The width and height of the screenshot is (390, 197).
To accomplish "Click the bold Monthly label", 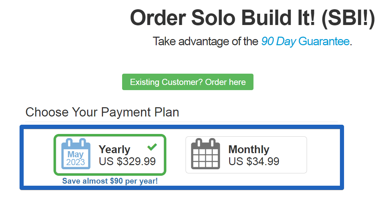I will coord(249,149).
